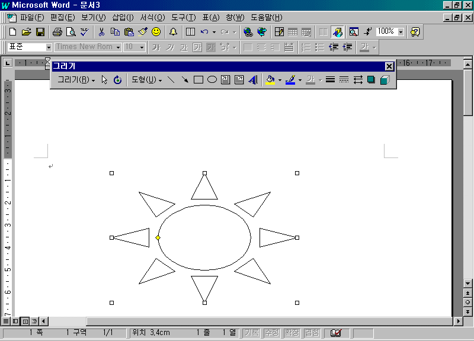The width and height of the screenshot is (474, 341).
Task: Expand the fill color dropdown arrow
Action: (280, 80)
